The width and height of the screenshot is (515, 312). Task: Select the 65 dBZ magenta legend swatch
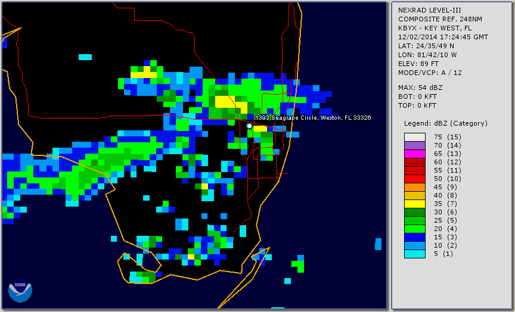[415, 154]
